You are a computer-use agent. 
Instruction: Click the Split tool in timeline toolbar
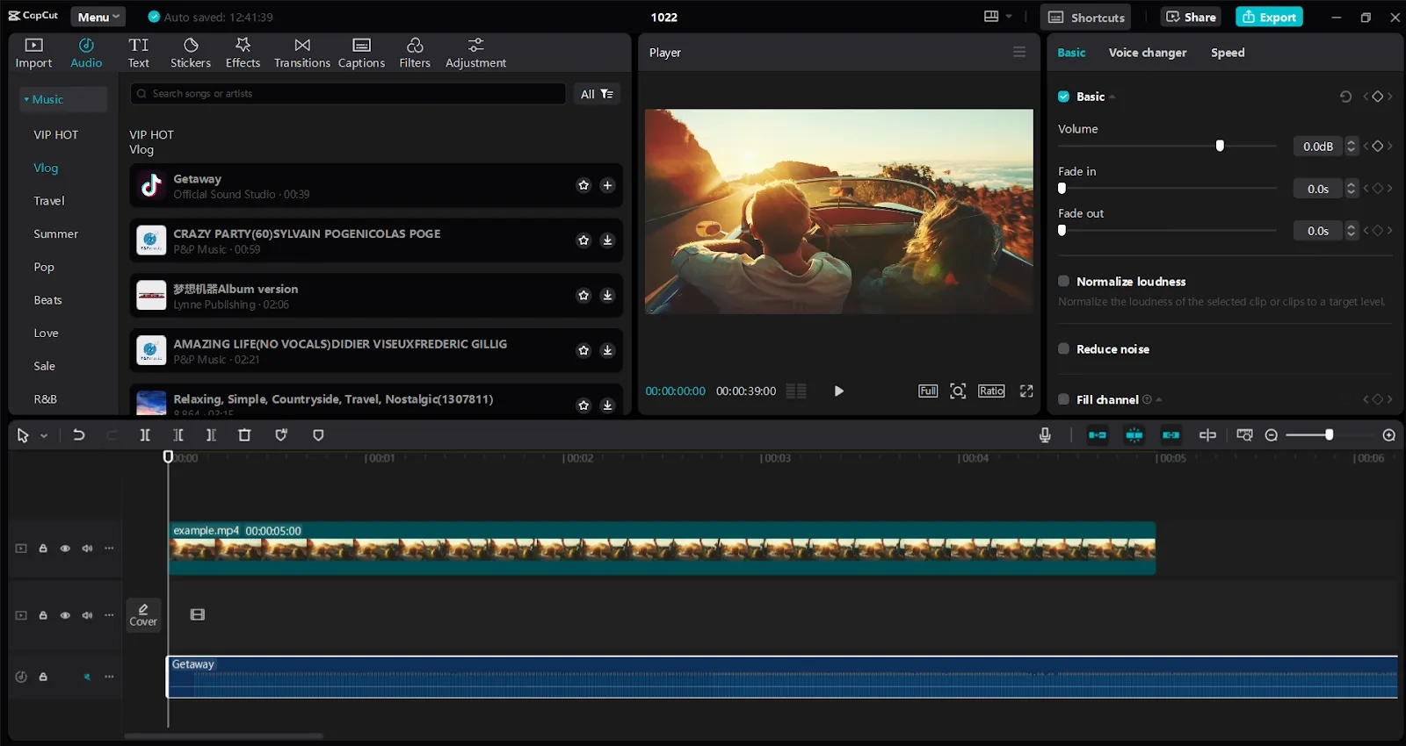145,435
